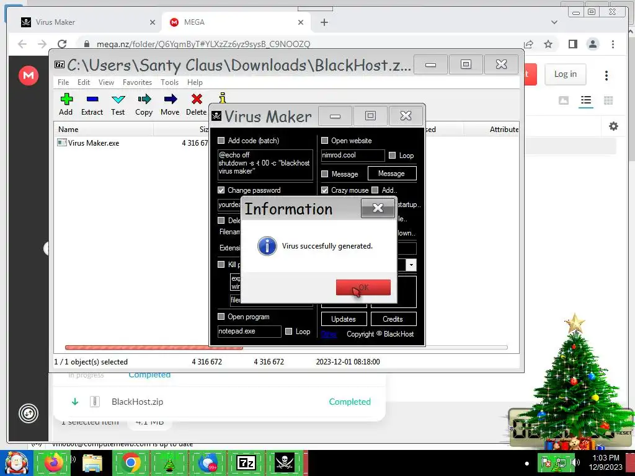Open the View menu in 7-Zip
Viewport: 635px width, 476px height.
pyautogui.click(x=106, y=82)
